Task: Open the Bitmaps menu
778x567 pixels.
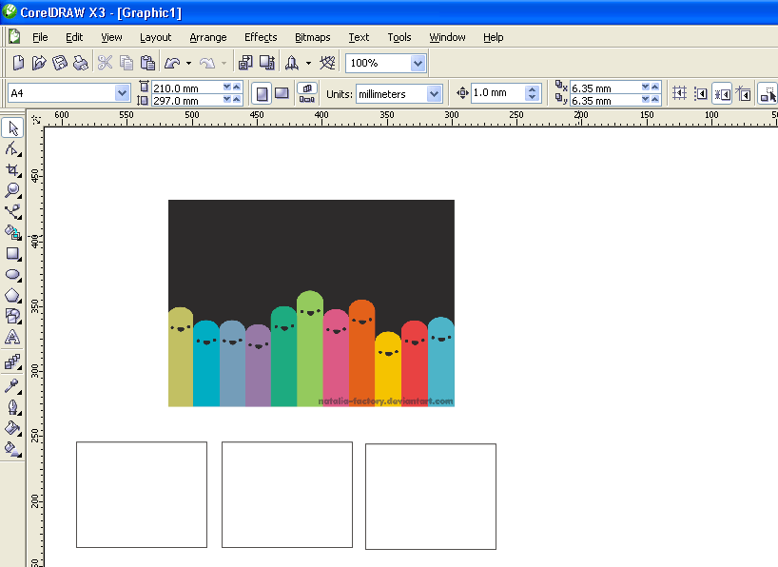Action: tap(313, 37)
